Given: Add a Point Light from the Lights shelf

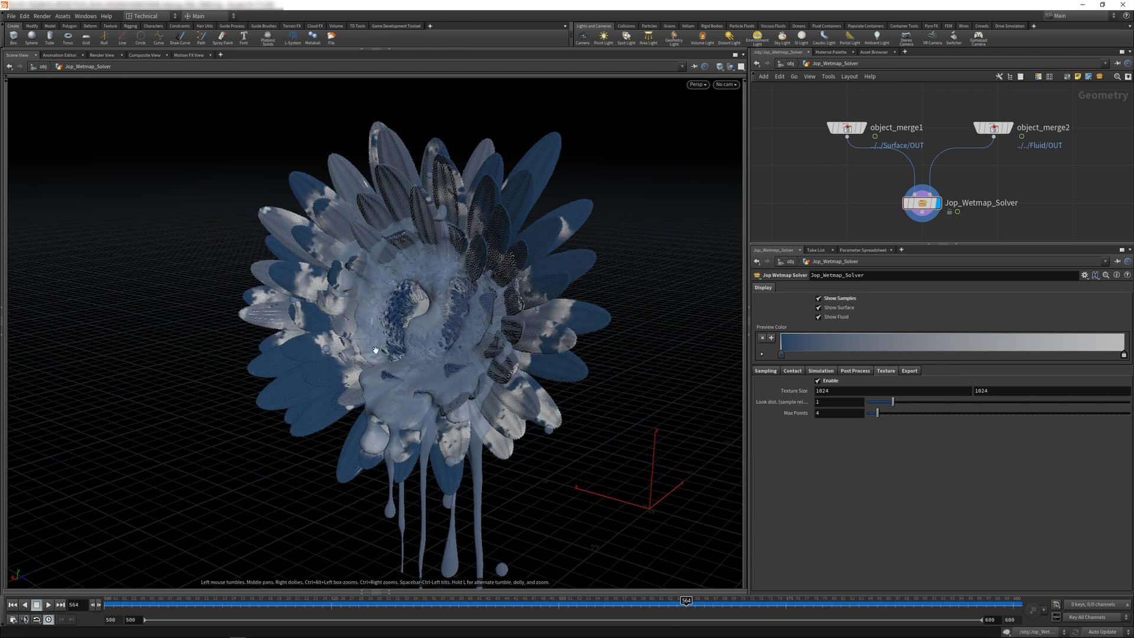Looking at the screenshot, I should 603,37.
